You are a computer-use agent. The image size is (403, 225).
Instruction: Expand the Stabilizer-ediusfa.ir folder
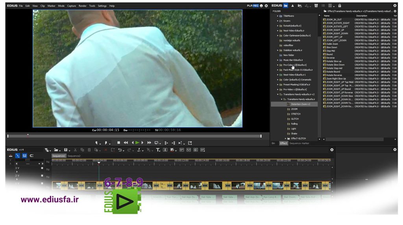tap(277, 50)
